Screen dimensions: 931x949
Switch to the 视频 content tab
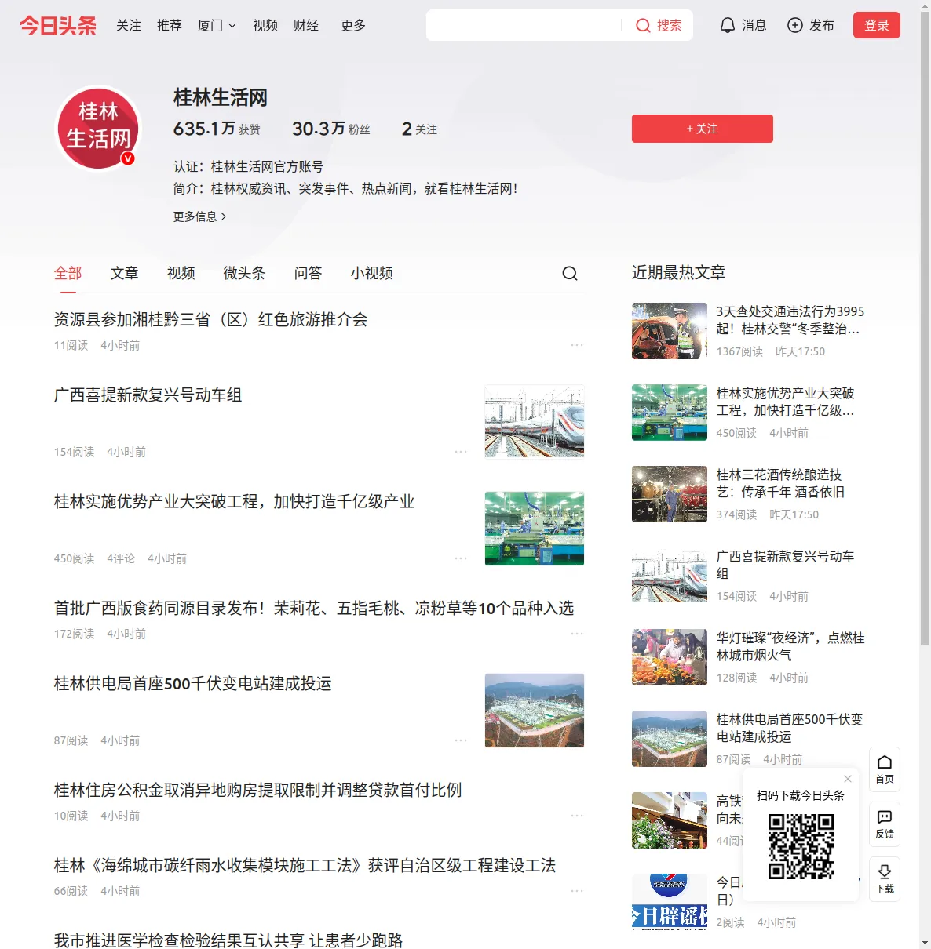181,273
